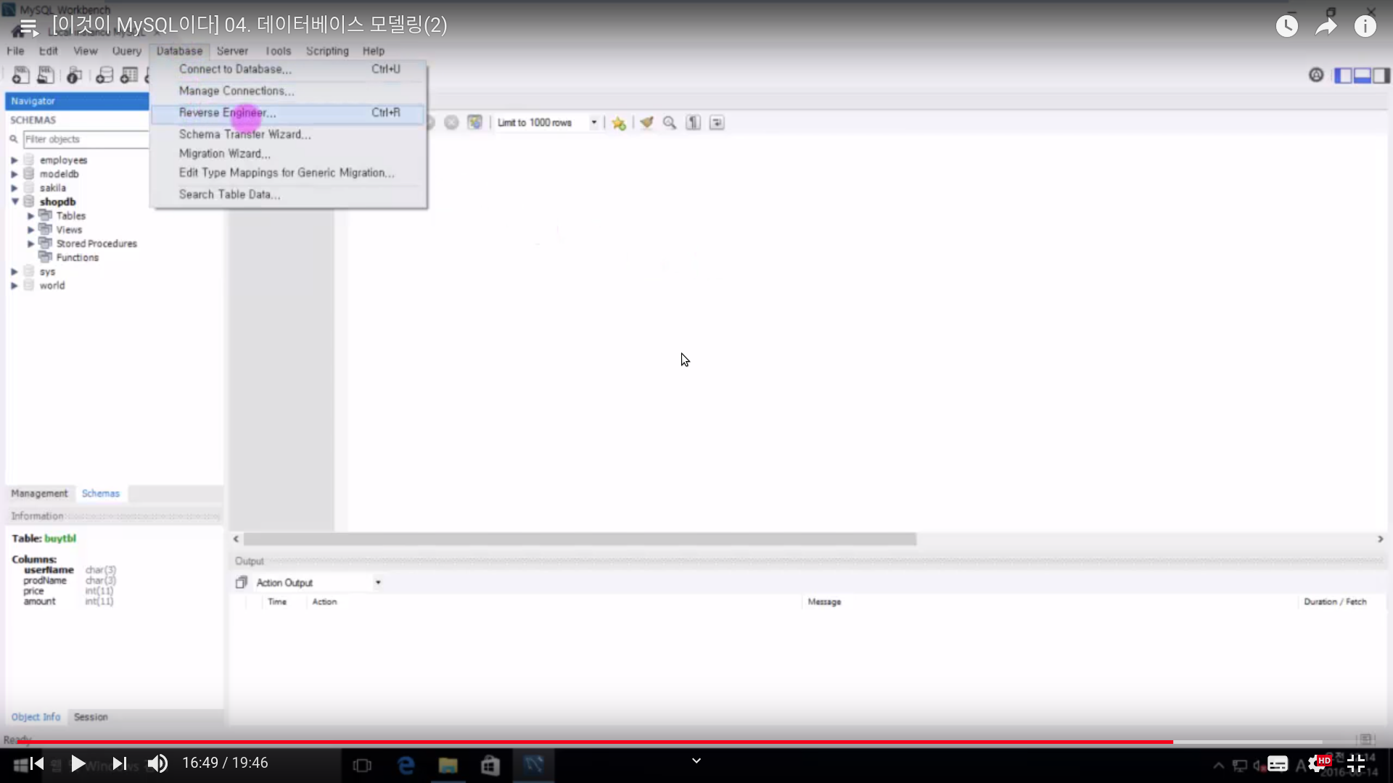
Task: Expand the sys schema
Action: (14, 272)
